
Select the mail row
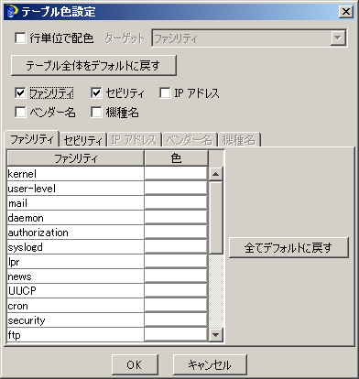click(x=75, y=203)
